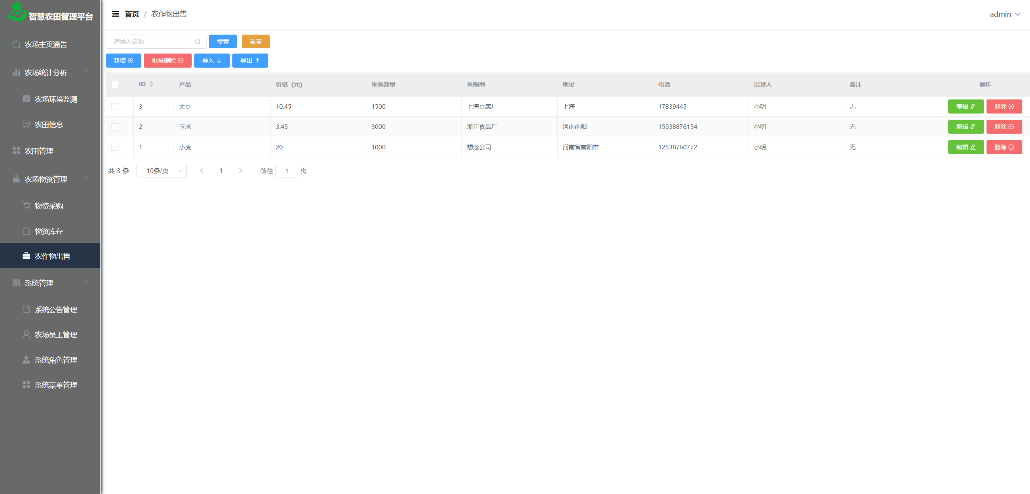Screen dimensions: 1030x494
Task: Click the shopping cart icon for 物资采购
Action: point(26,205)
